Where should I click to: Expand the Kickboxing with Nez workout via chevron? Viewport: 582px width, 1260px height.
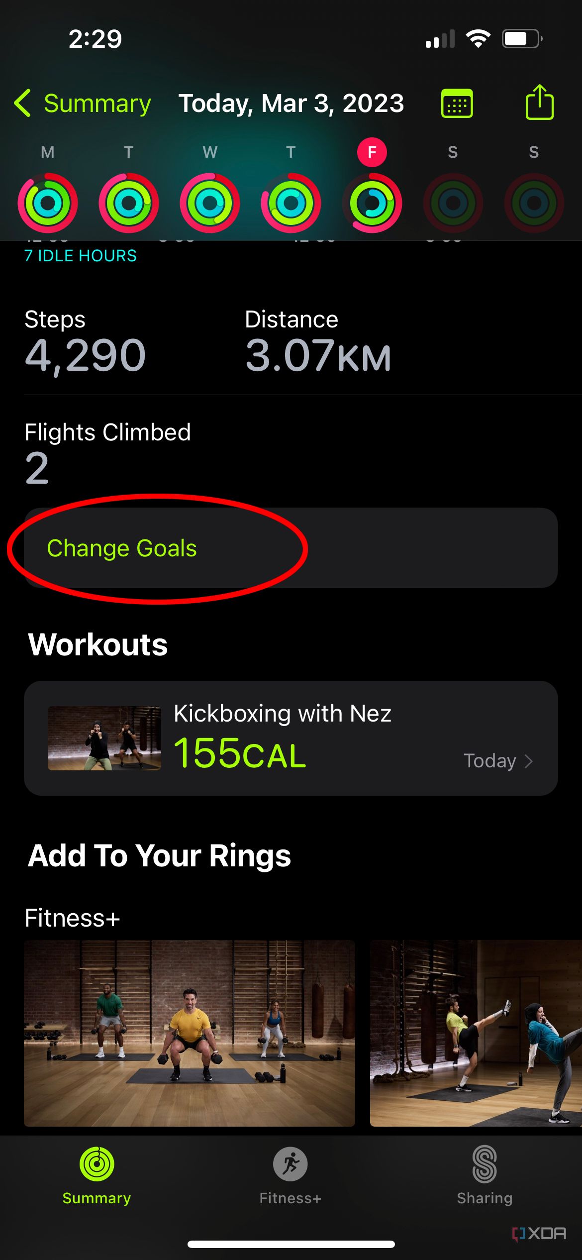click(529, 761)
